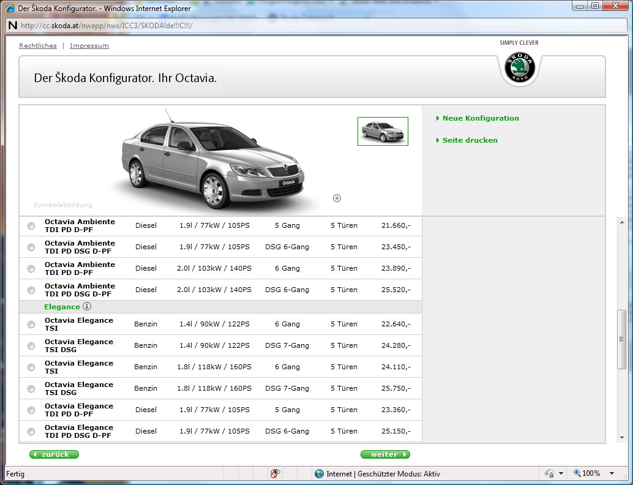Click the Internet Explorer title bar icon
This screenshot has height=485, width=633.
click(10, 8)
